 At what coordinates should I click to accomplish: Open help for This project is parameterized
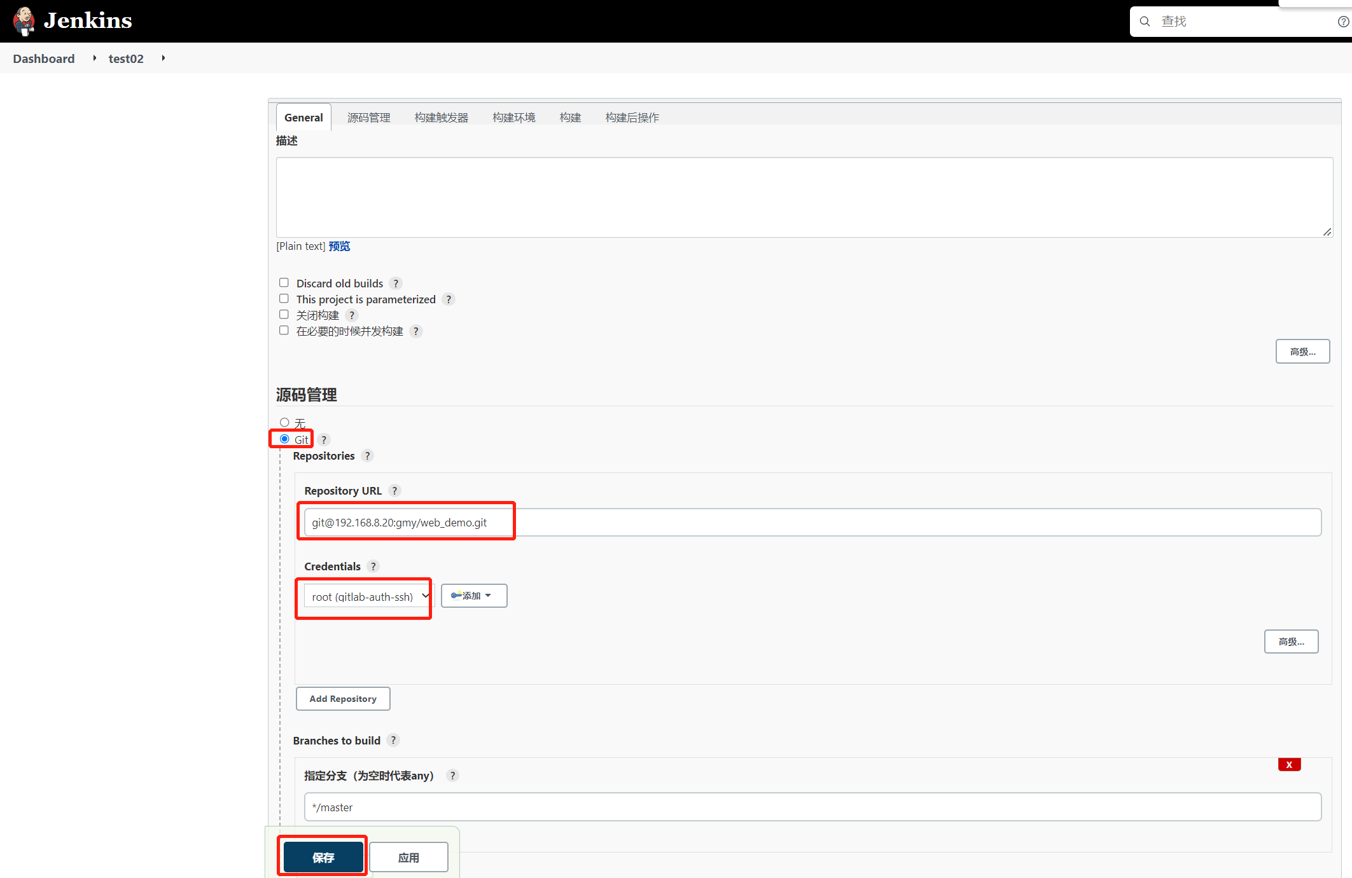tap(449, 299)
